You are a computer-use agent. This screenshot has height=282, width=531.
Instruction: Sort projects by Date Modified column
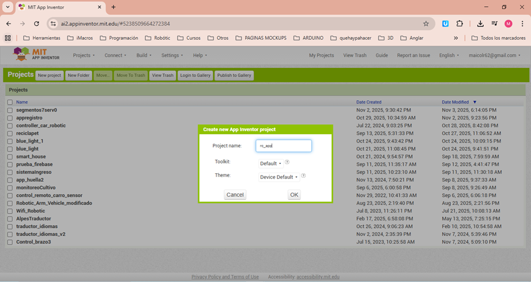tap(455, 102)
